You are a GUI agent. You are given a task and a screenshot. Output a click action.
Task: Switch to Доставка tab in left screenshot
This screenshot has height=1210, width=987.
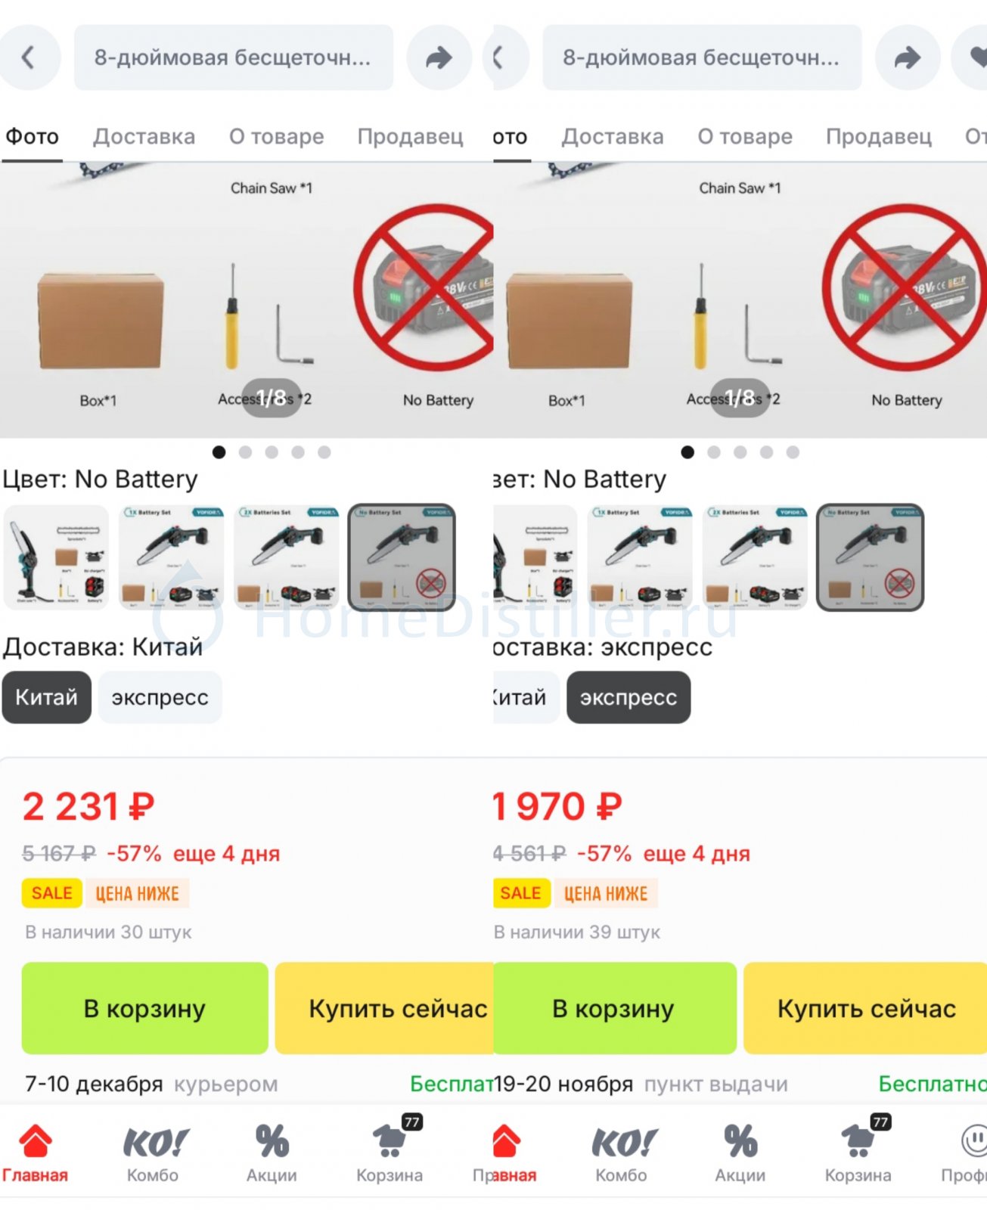pyautogui.click(x=144, y=137)
